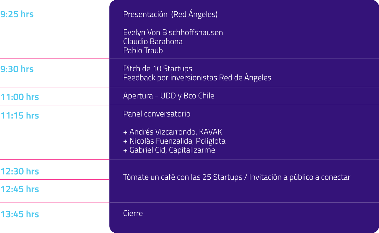This screenshot has width=379, height=233.
Task: Open the Presentación (Red Ángeles) entry
Action: [x=170, y=15]
